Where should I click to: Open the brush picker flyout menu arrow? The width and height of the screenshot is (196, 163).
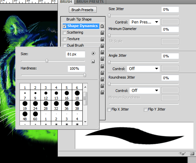pos(93,53)
